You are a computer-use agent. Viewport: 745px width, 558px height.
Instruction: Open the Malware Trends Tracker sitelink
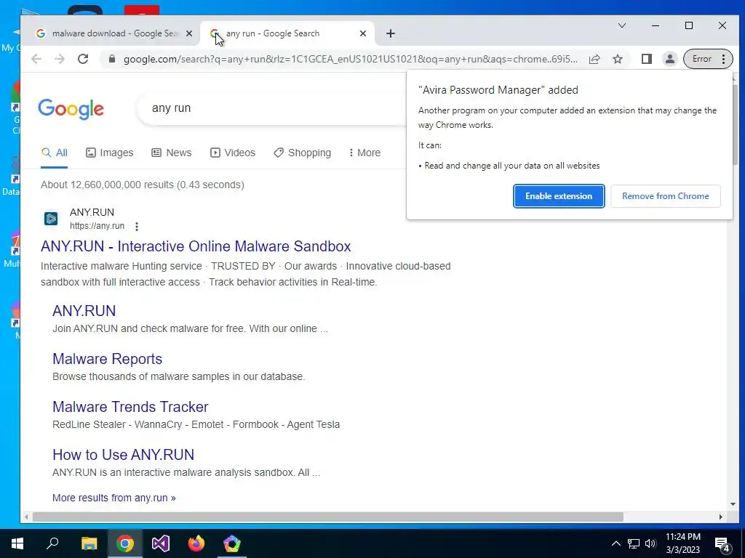pos(130,407)
